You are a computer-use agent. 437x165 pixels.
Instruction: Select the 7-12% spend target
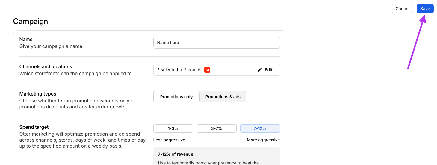point(260,128)
